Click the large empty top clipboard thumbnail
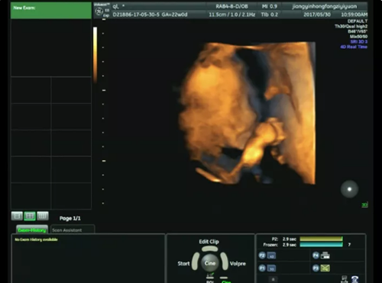382x283 pixels. pos(51,47)
